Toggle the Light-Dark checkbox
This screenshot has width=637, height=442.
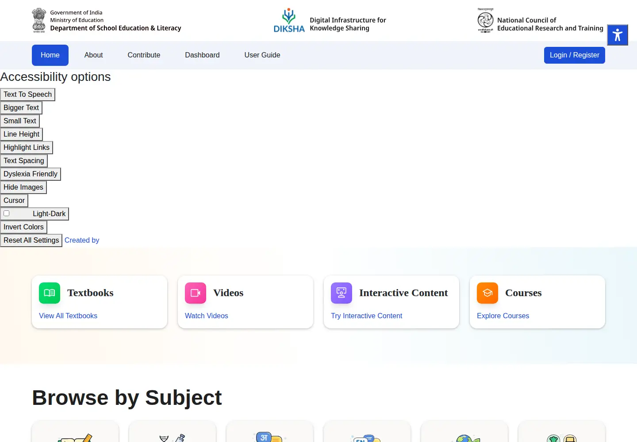(7, 213)
